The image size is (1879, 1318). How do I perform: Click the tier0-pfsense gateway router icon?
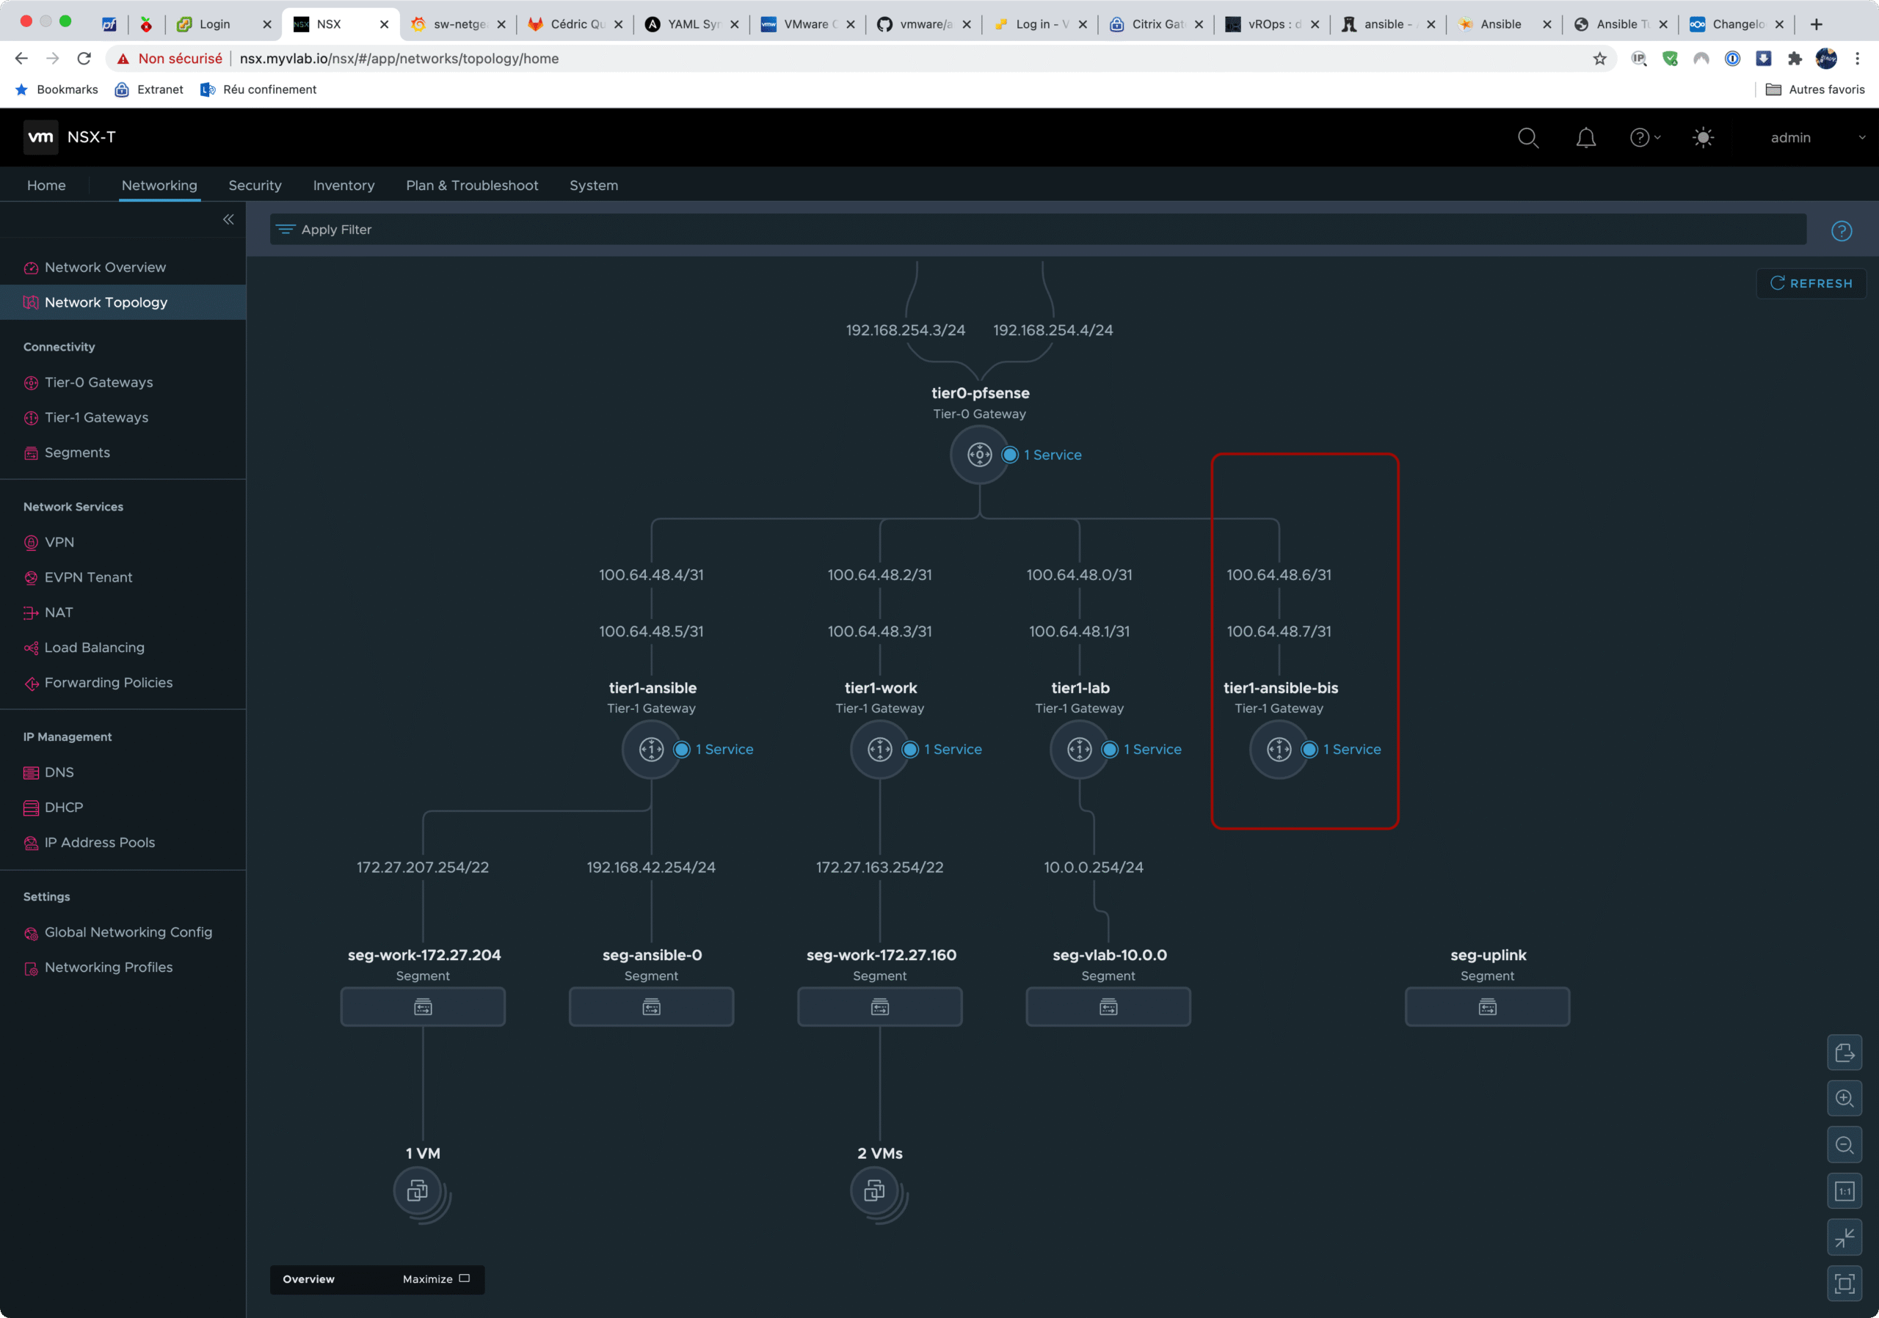979,455
